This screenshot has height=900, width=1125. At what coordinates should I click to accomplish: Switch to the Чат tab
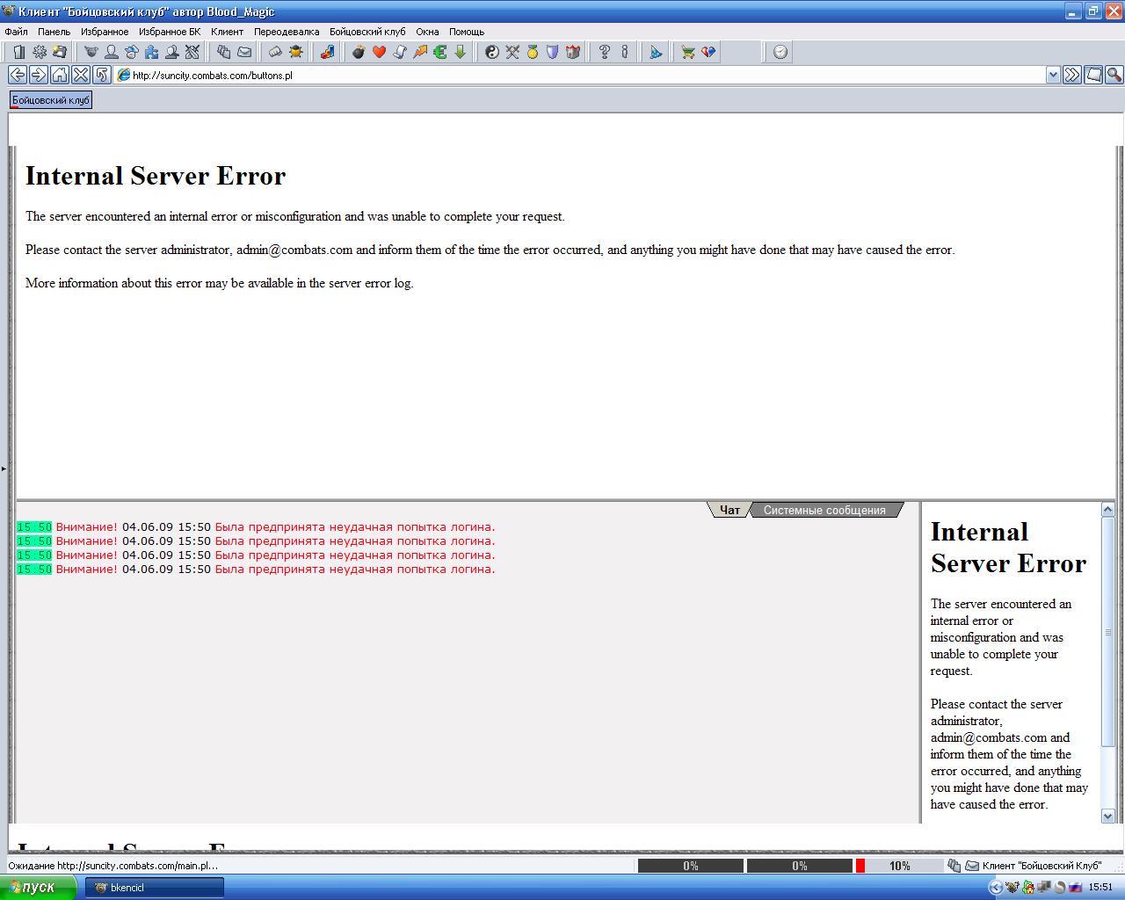point(729,510)
